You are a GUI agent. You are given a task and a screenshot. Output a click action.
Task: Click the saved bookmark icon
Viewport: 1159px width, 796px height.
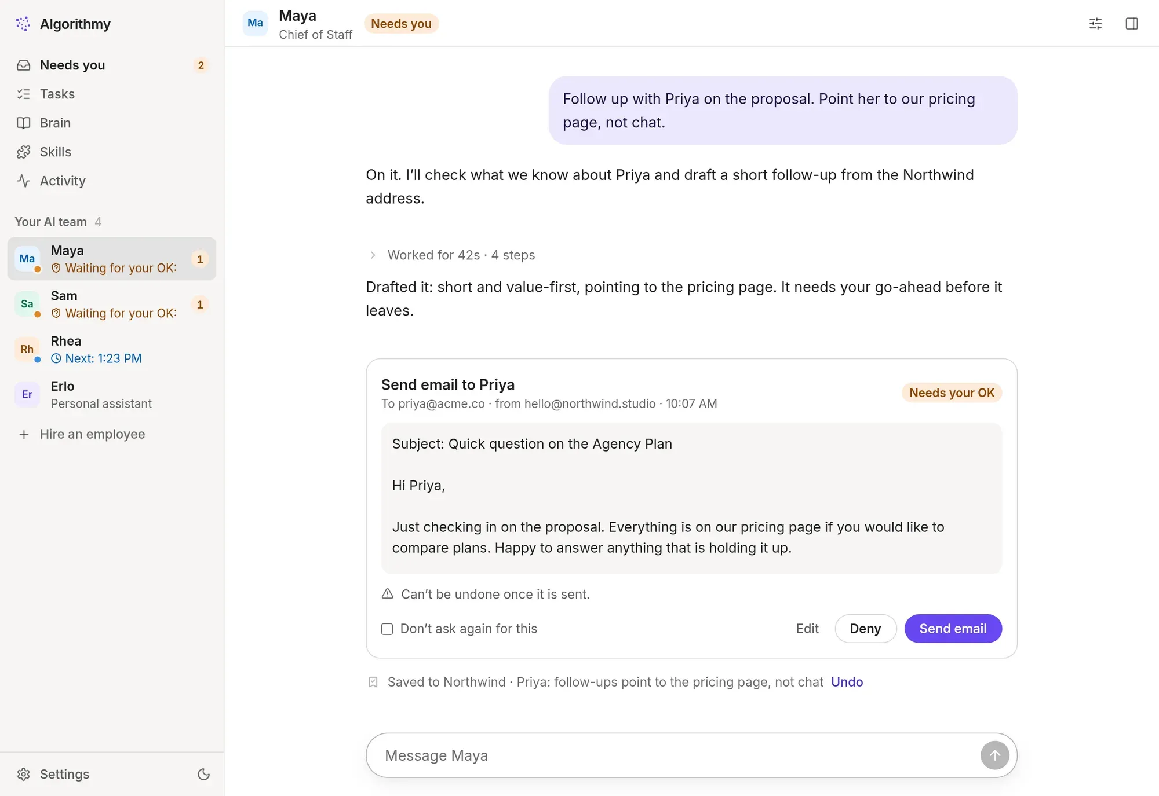click(x=373, y=682)
